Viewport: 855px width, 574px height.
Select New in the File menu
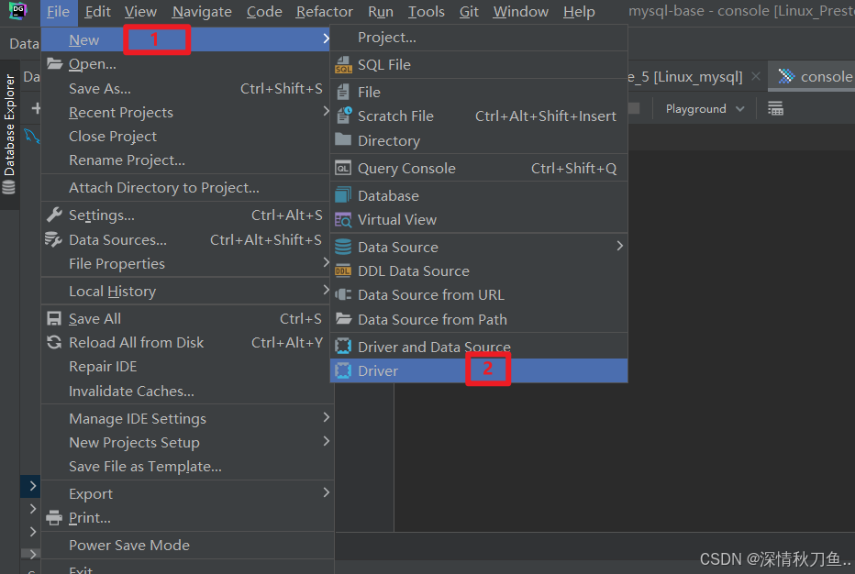pyautogui.click(x=186, y=39)
